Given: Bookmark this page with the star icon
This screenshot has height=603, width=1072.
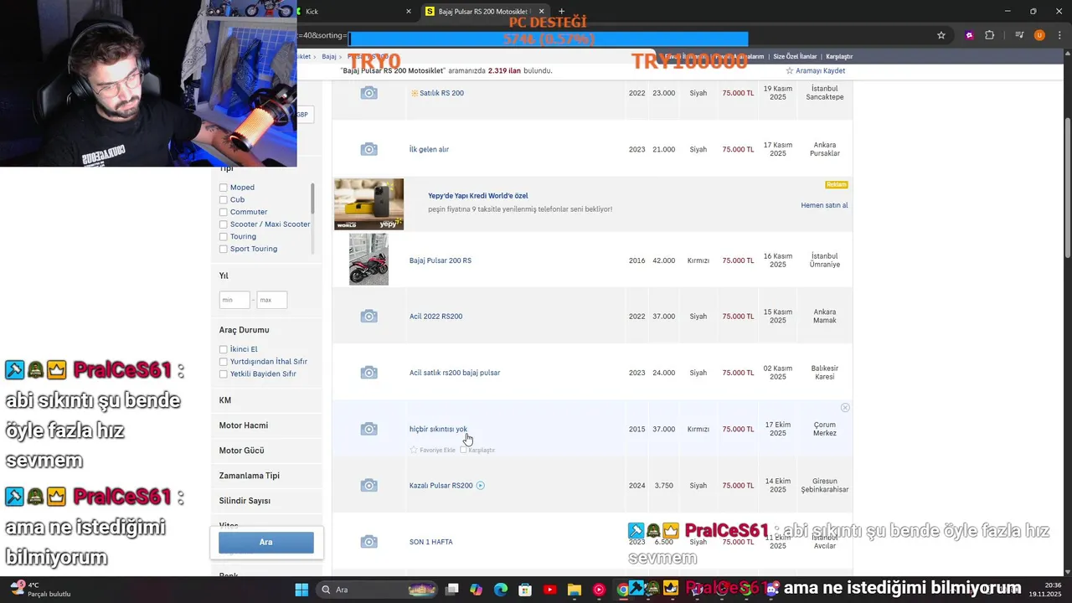Looking at the screenshot, I should click(x=941, y=35).
